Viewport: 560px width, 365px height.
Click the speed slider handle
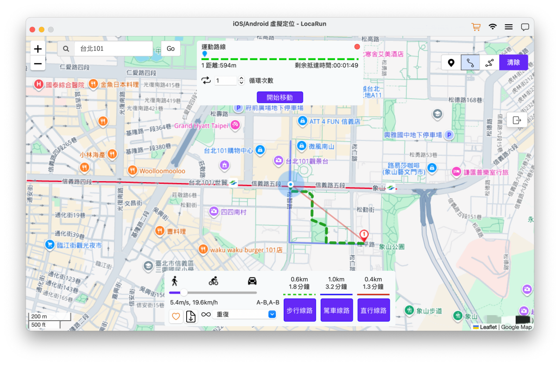[184, 293]
